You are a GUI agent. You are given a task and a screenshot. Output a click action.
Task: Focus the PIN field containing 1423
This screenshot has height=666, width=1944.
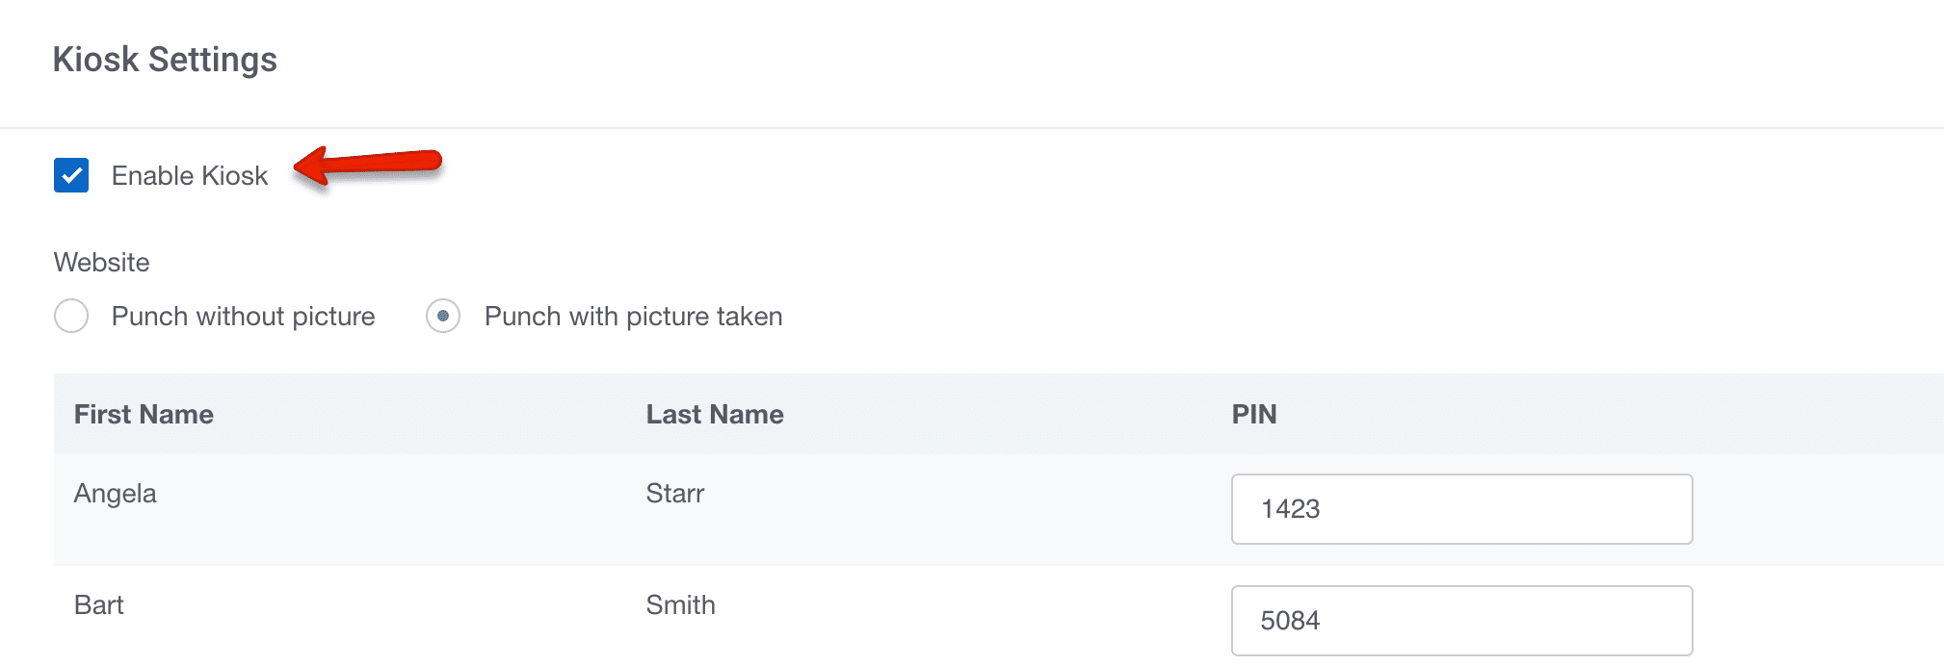(x=1461, y=509)
